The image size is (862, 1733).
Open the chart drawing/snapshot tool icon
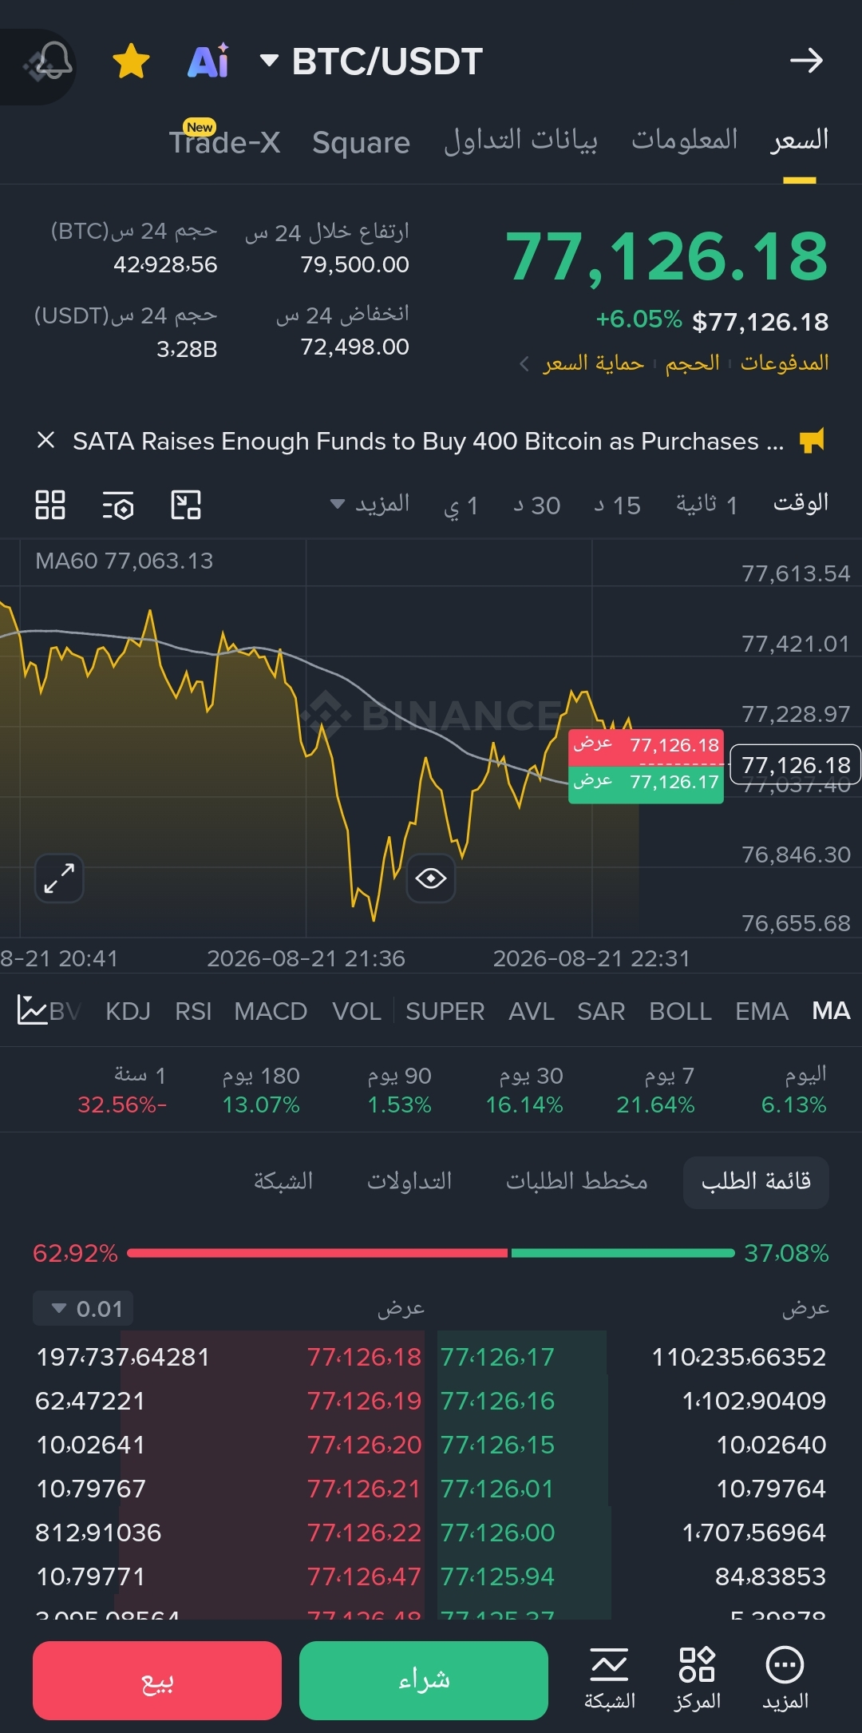186,505
